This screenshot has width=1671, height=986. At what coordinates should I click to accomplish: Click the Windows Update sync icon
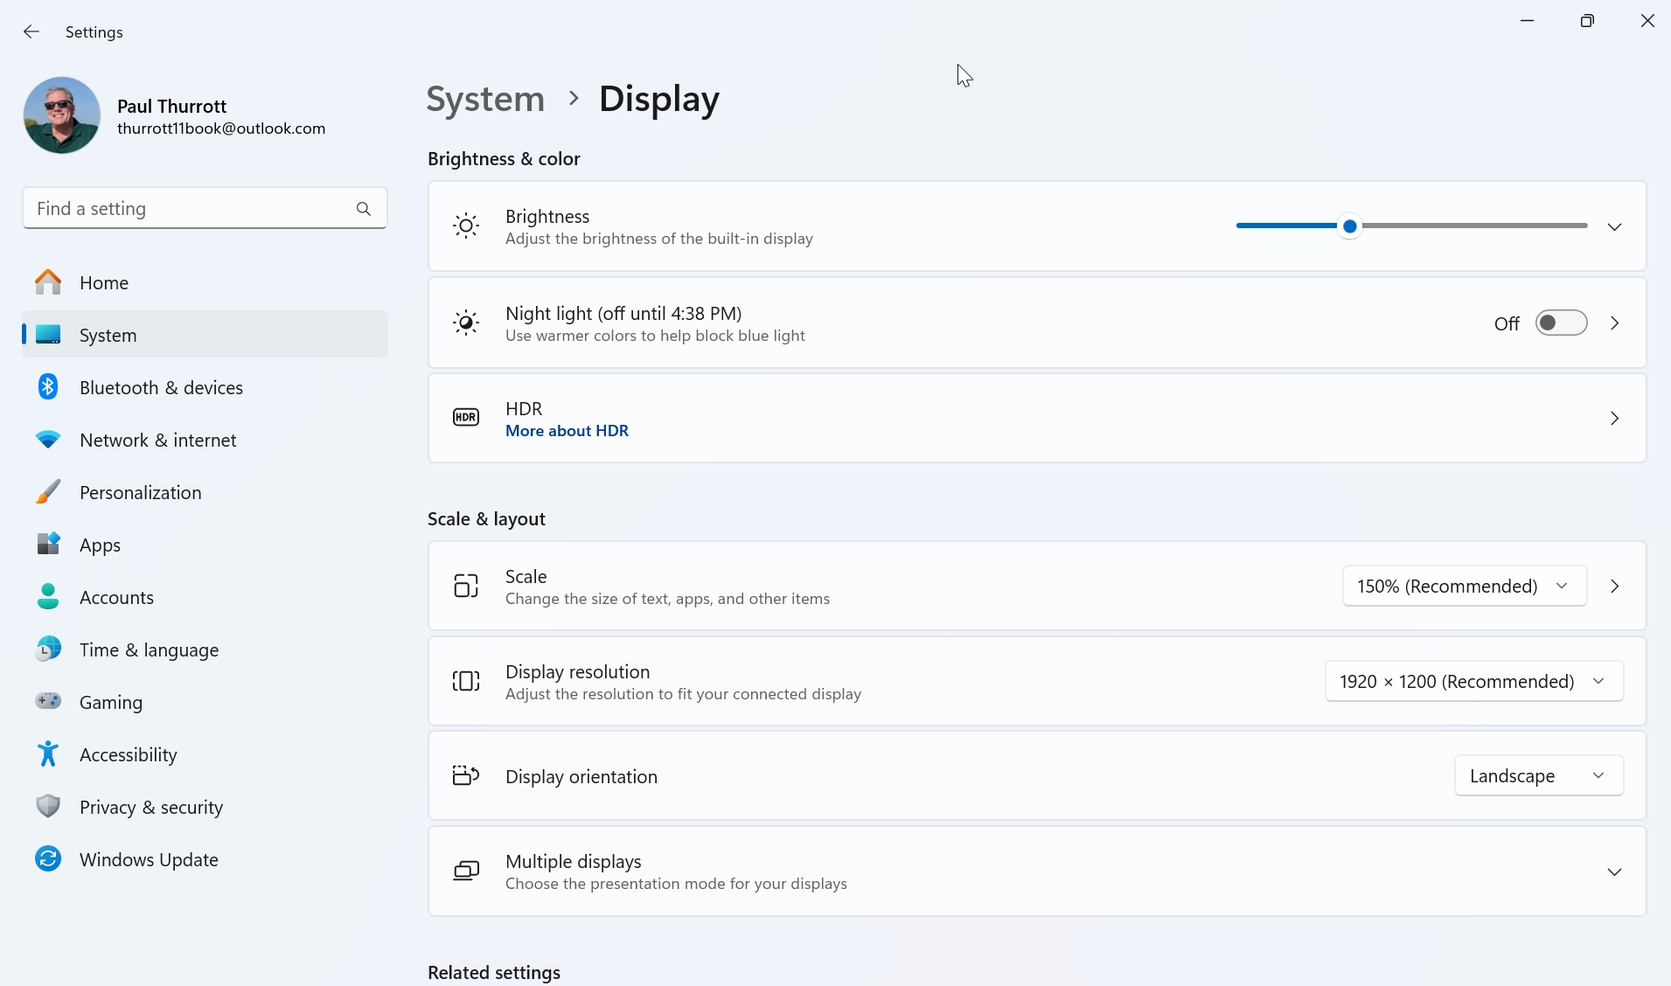[x=48, y=859]
